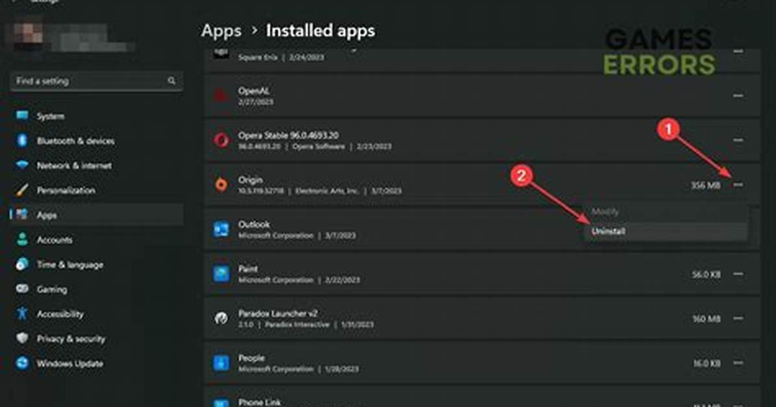The height and width of the screenshot is (407, 776).
Task: Click the Square Enix app icon
Action: [221, 52]
